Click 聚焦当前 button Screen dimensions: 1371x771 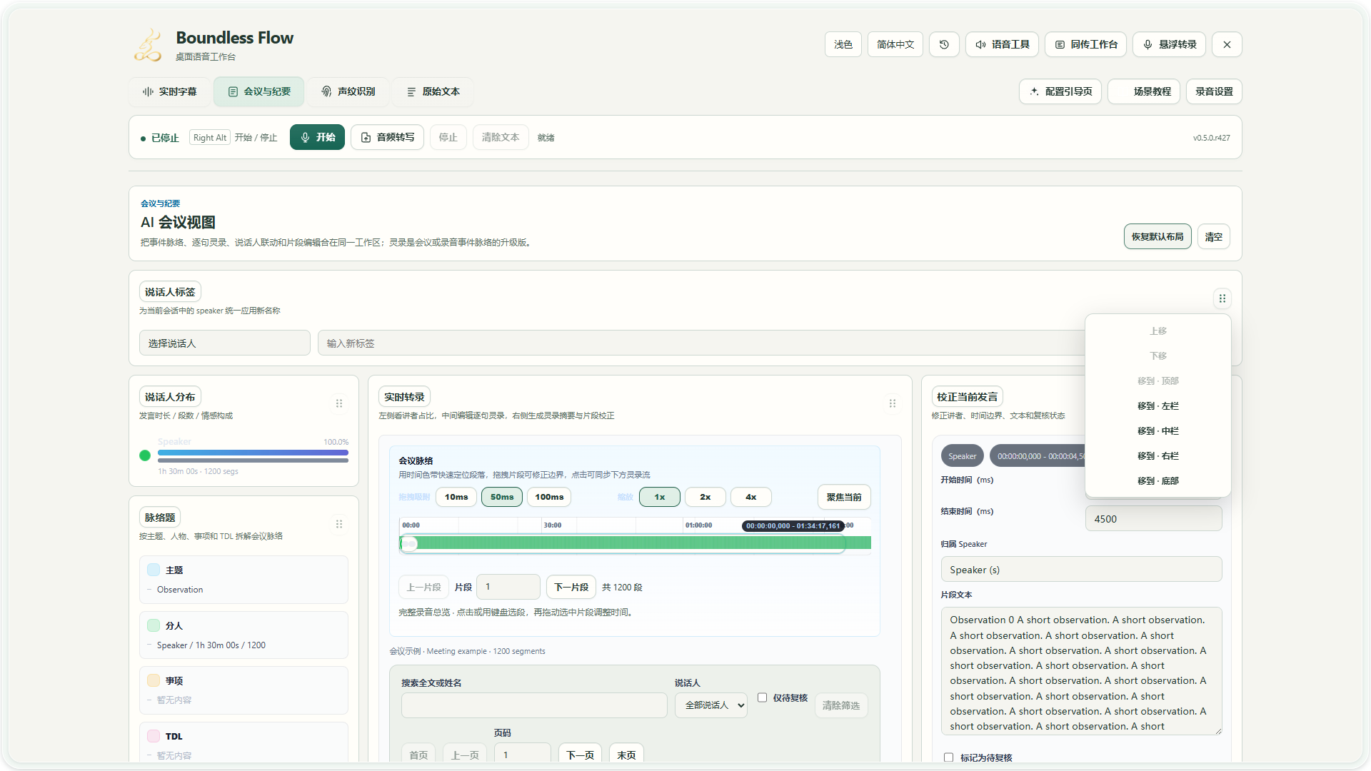pos(844,497)
